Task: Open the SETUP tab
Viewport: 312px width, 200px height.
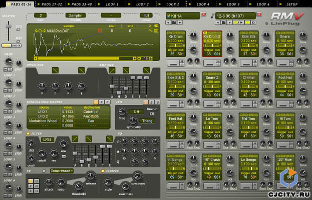Action: click(x=291, y=4)
